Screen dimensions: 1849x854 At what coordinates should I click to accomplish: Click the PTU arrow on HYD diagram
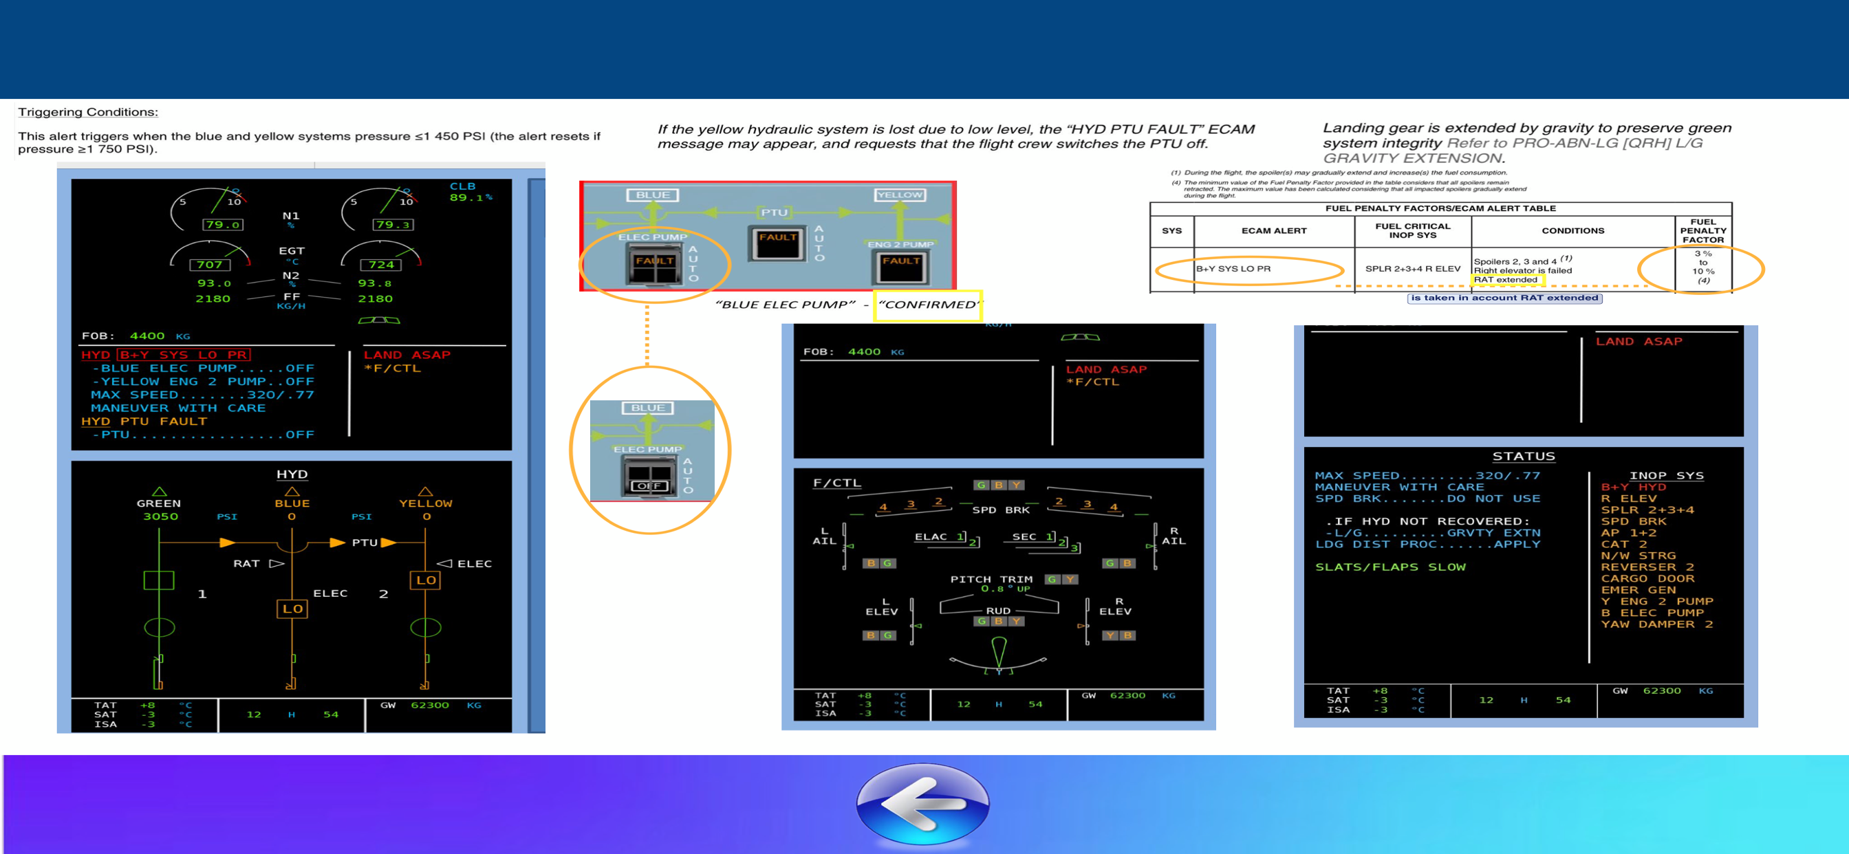[389, 543]
